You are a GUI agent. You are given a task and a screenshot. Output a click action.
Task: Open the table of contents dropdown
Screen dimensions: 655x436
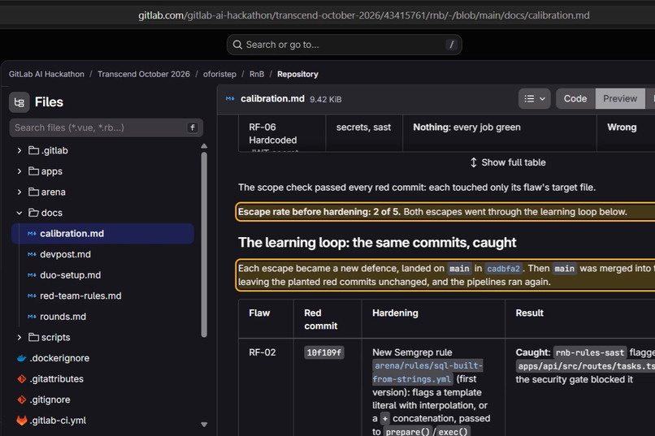(x=534, y=99)
